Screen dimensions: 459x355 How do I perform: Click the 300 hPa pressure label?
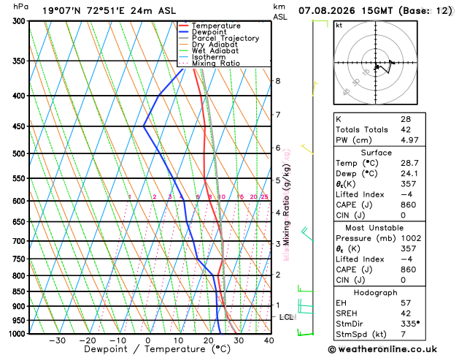click(20, 21)
